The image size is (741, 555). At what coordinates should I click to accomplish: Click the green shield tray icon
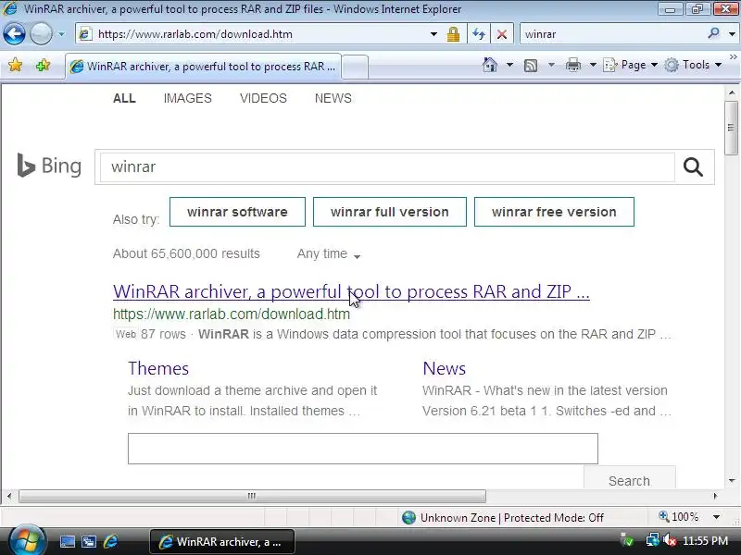coord(627,540)
